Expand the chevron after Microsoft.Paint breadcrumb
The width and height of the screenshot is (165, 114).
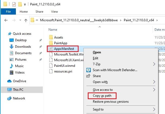coord(121,20)
